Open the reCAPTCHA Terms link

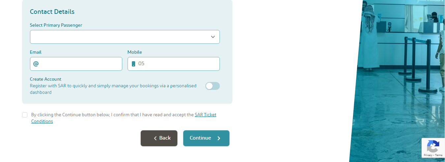[438, 155]
